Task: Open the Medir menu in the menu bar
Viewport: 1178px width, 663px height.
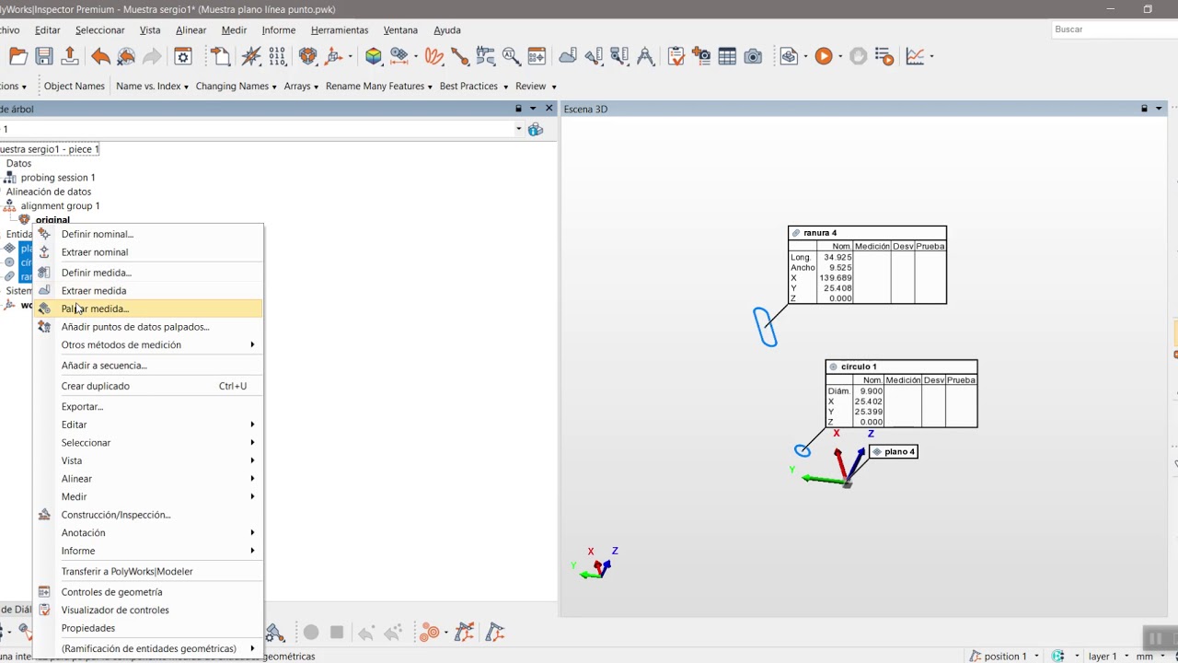Action: 234,30
